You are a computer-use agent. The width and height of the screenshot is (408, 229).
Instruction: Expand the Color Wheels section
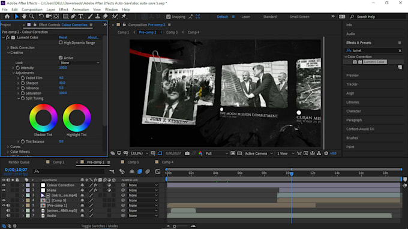point(8,152)
